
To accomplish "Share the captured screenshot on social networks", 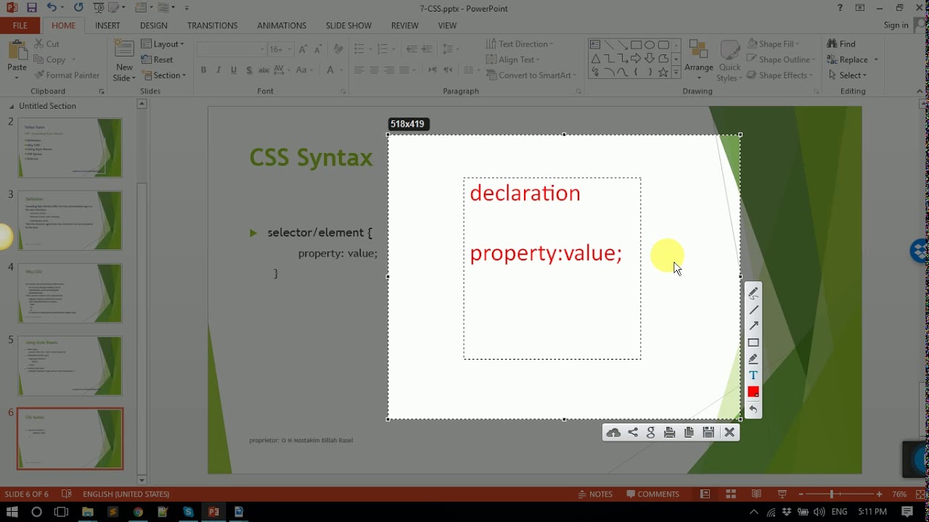I will click(x=633, y=433).
